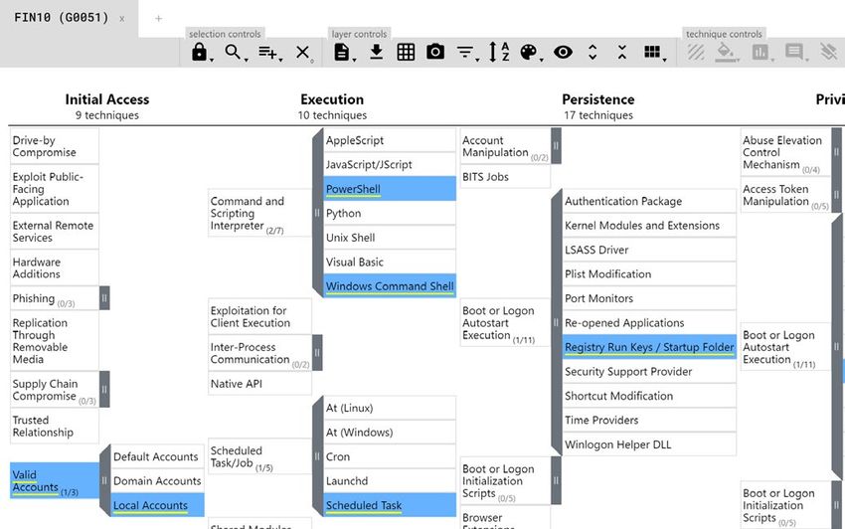Image resolution: width=845 pixels, height=529 pixels.
Task: Click the Drive-by Compromise technique
Action: point(55,146)
